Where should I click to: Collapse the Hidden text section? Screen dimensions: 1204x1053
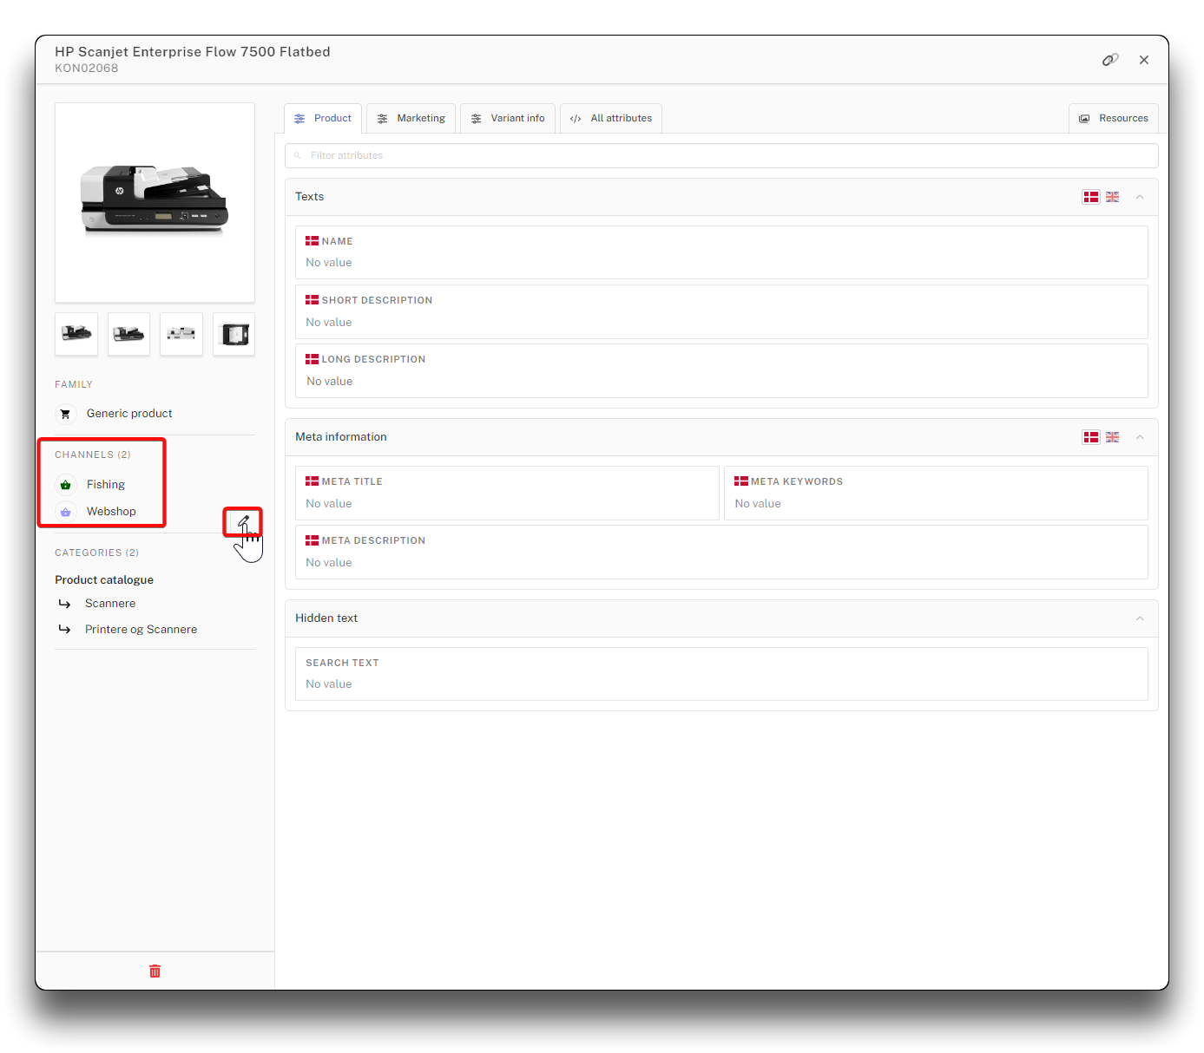(x=1140, y=618)
